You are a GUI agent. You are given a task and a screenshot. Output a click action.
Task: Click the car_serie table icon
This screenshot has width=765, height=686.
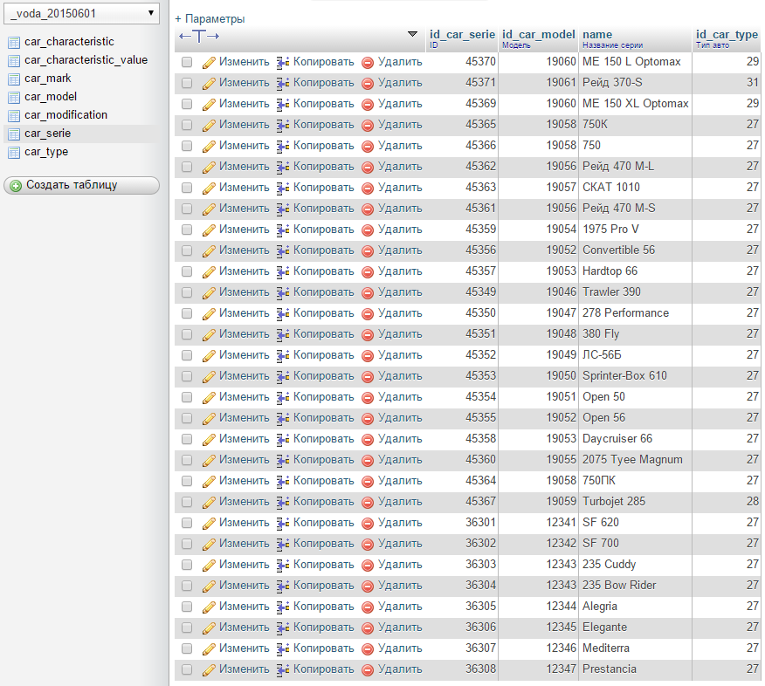tap(14, 134)
